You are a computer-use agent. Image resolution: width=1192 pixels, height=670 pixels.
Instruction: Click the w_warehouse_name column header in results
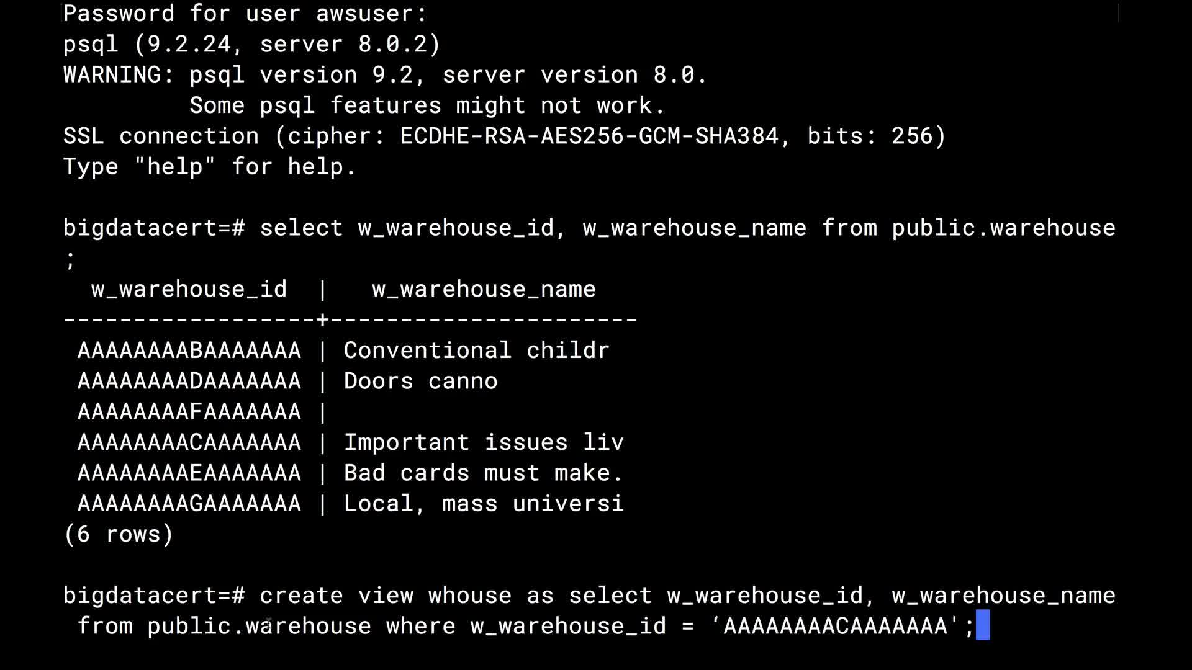484,289
